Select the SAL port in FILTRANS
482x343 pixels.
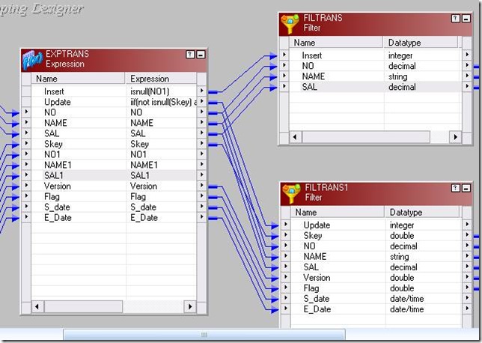pyautogui.click(x=310, y=87)
